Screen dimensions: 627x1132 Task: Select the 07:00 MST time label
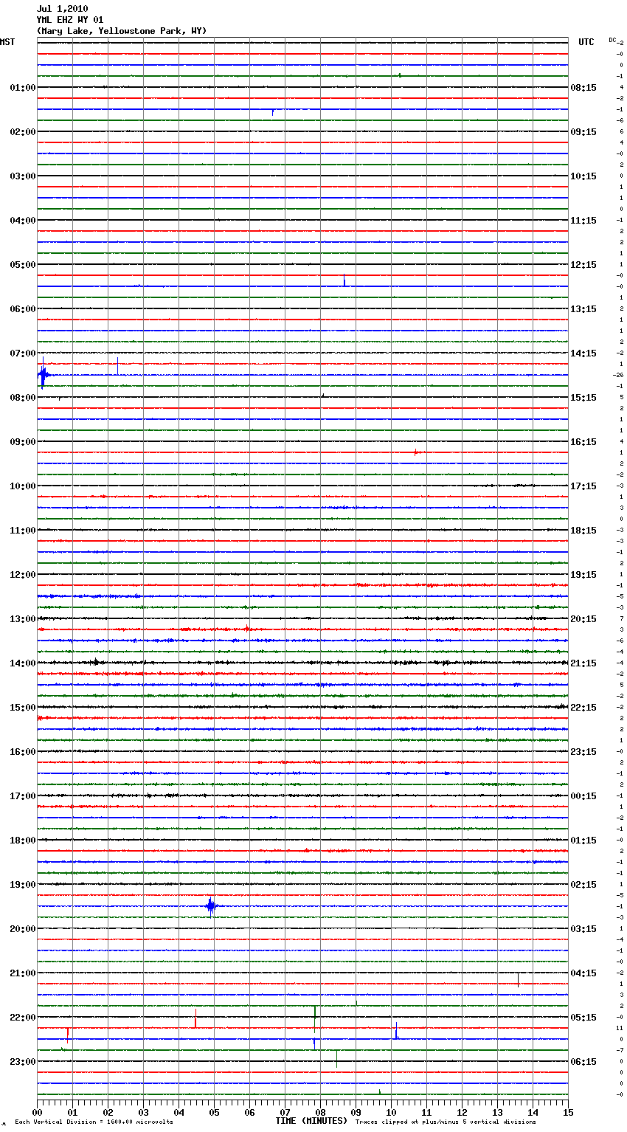[x=23, y=353]
